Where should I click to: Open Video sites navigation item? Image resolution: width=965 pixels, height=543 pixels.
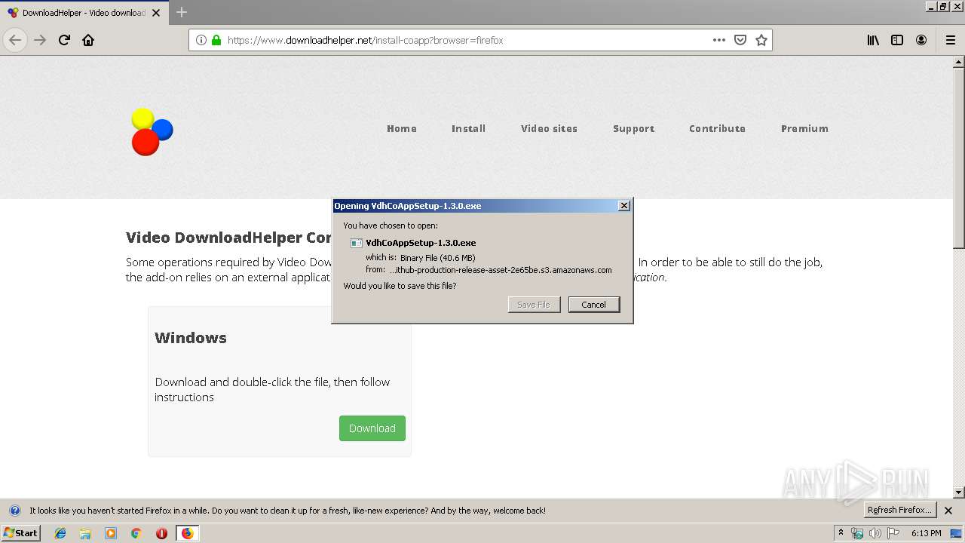549,128
